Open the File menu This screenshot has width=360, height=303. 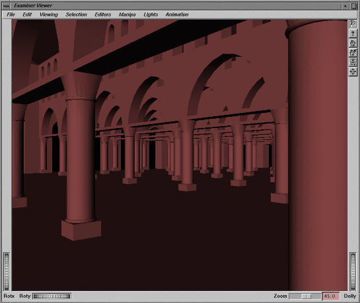pos(11,15)
